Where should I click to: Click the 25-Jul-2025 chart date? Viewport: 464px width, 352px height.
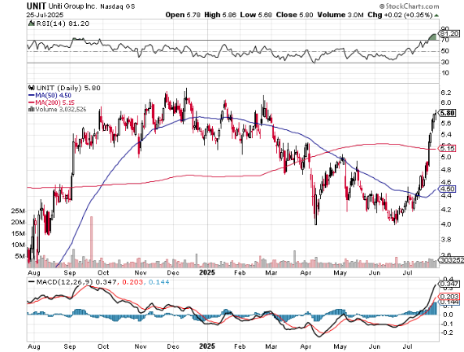pyautogui.click(x=45, y=15)
